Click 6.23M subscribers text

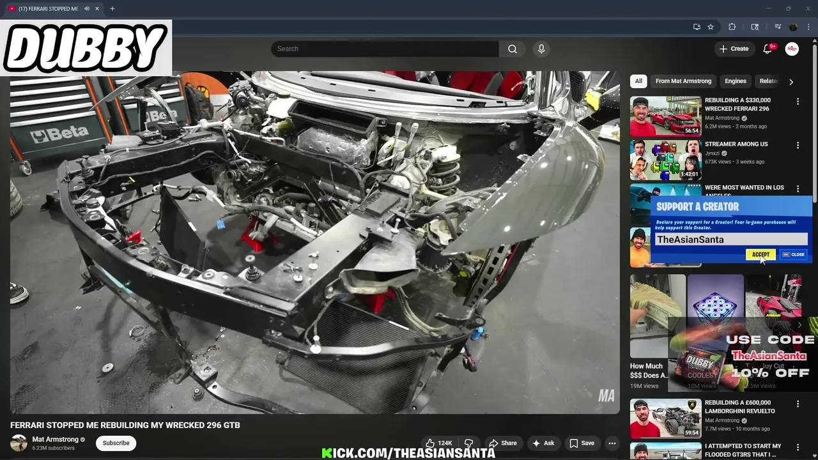coord(54,448)
